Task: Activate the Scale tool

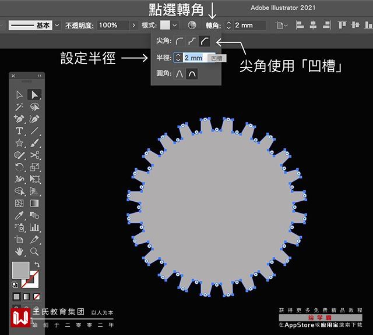Action: point(34,167)
